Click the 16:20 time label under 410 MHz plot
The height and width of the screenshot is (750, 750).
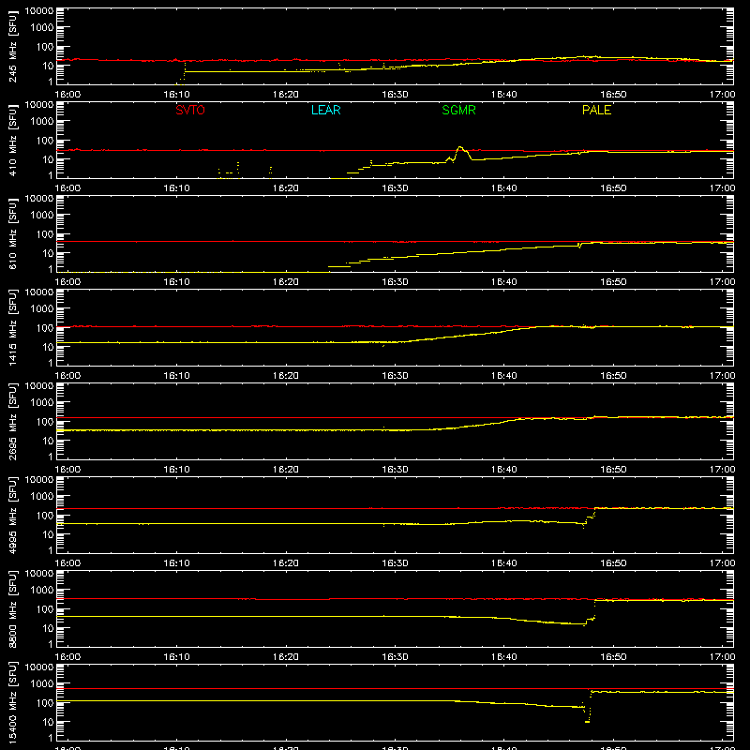(286, 188)
